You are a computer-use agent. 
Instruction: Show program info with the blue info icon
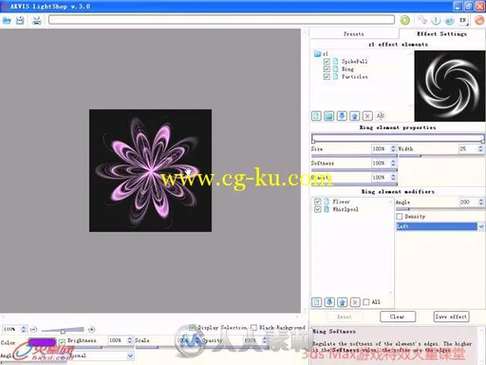[x=436, y=20]
